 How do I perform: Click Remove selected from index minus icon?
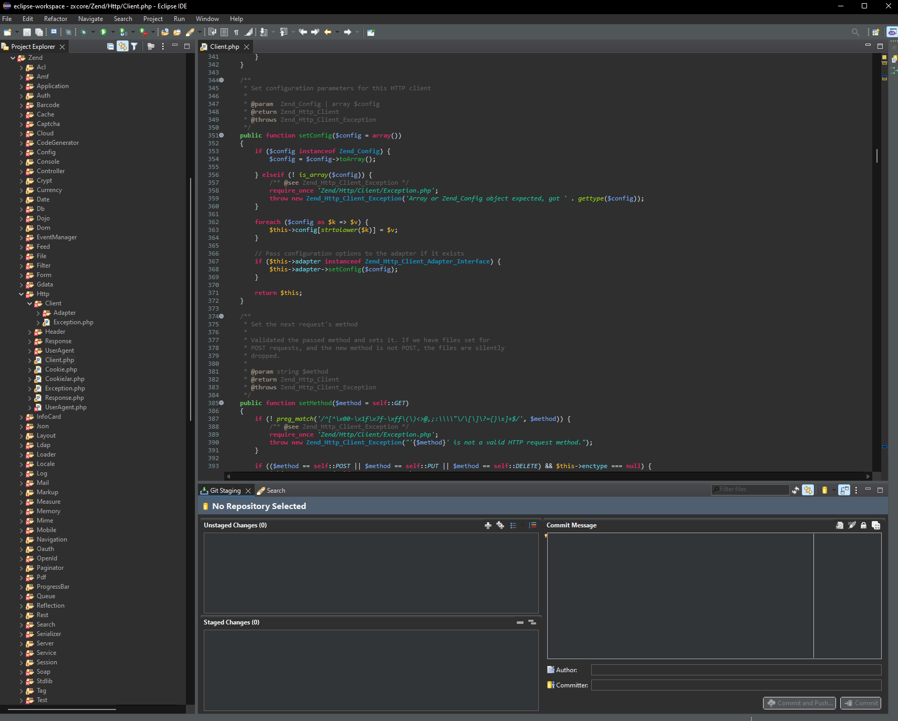coord(520,622)
